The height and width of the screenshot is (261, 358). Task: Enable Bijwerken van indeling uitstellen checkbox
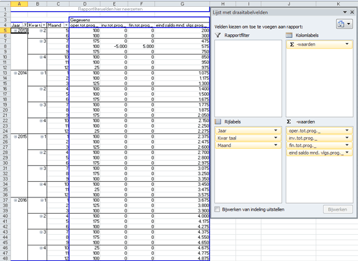click(217, 209)
